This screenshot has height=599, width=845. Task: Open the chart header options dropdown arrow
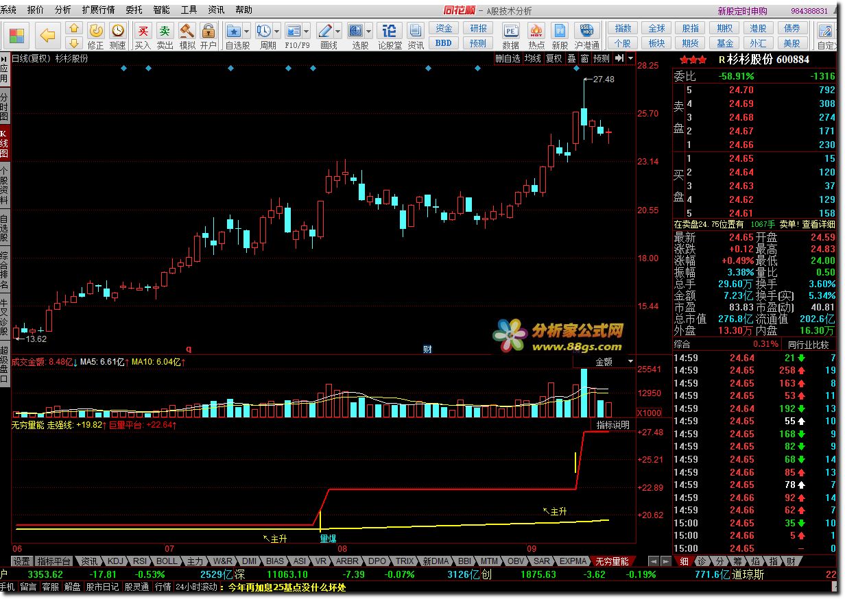[x=630, y=59]
